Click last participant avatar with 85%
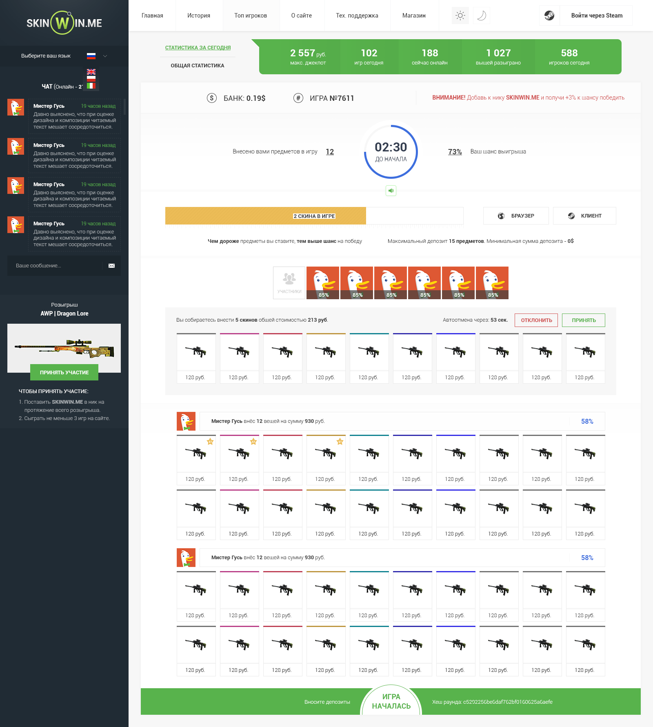The image size is (653, 727). pyautogui.click(x=492, y=283)
